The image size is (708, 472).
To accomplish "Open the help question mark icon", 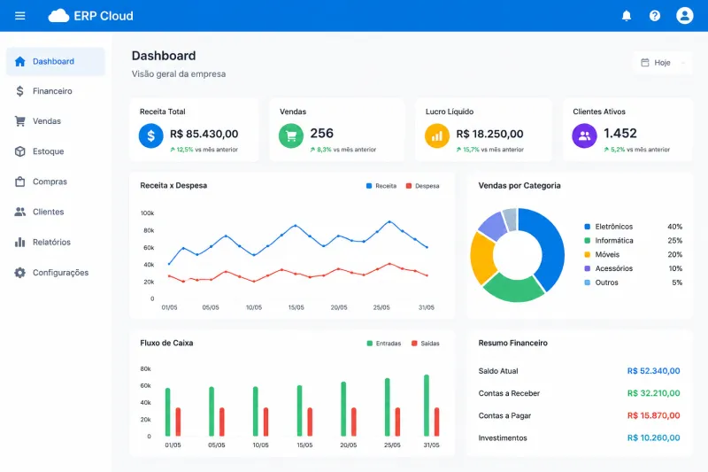I will [x=655, y=16].
